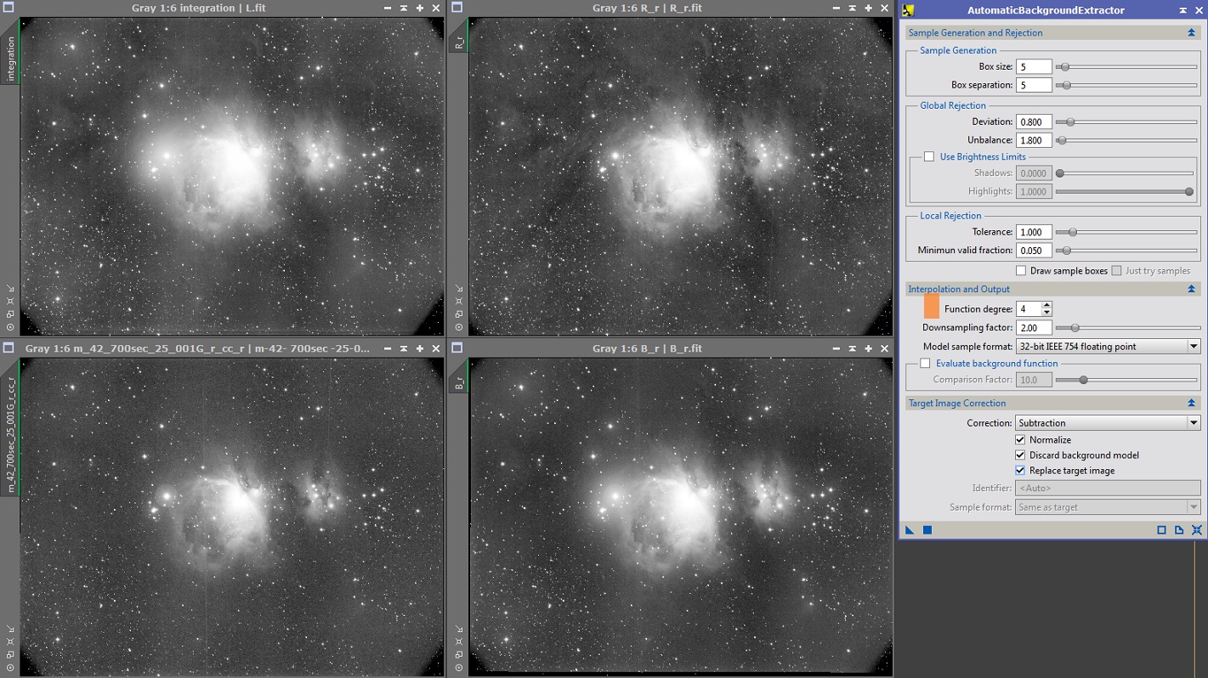
Task: Click the Downsampling factor field showing 2.00
Action: [1034, 328]
